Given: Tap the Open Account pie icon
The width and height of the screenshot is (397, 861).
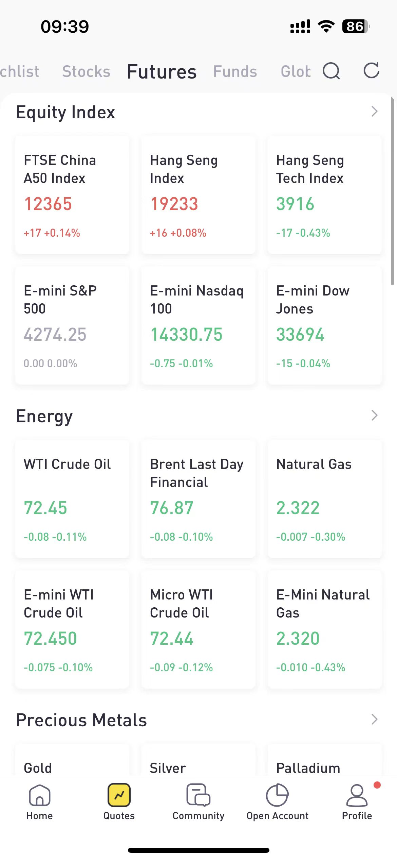Looking at the screenshot, I should [x=277, y=795].
